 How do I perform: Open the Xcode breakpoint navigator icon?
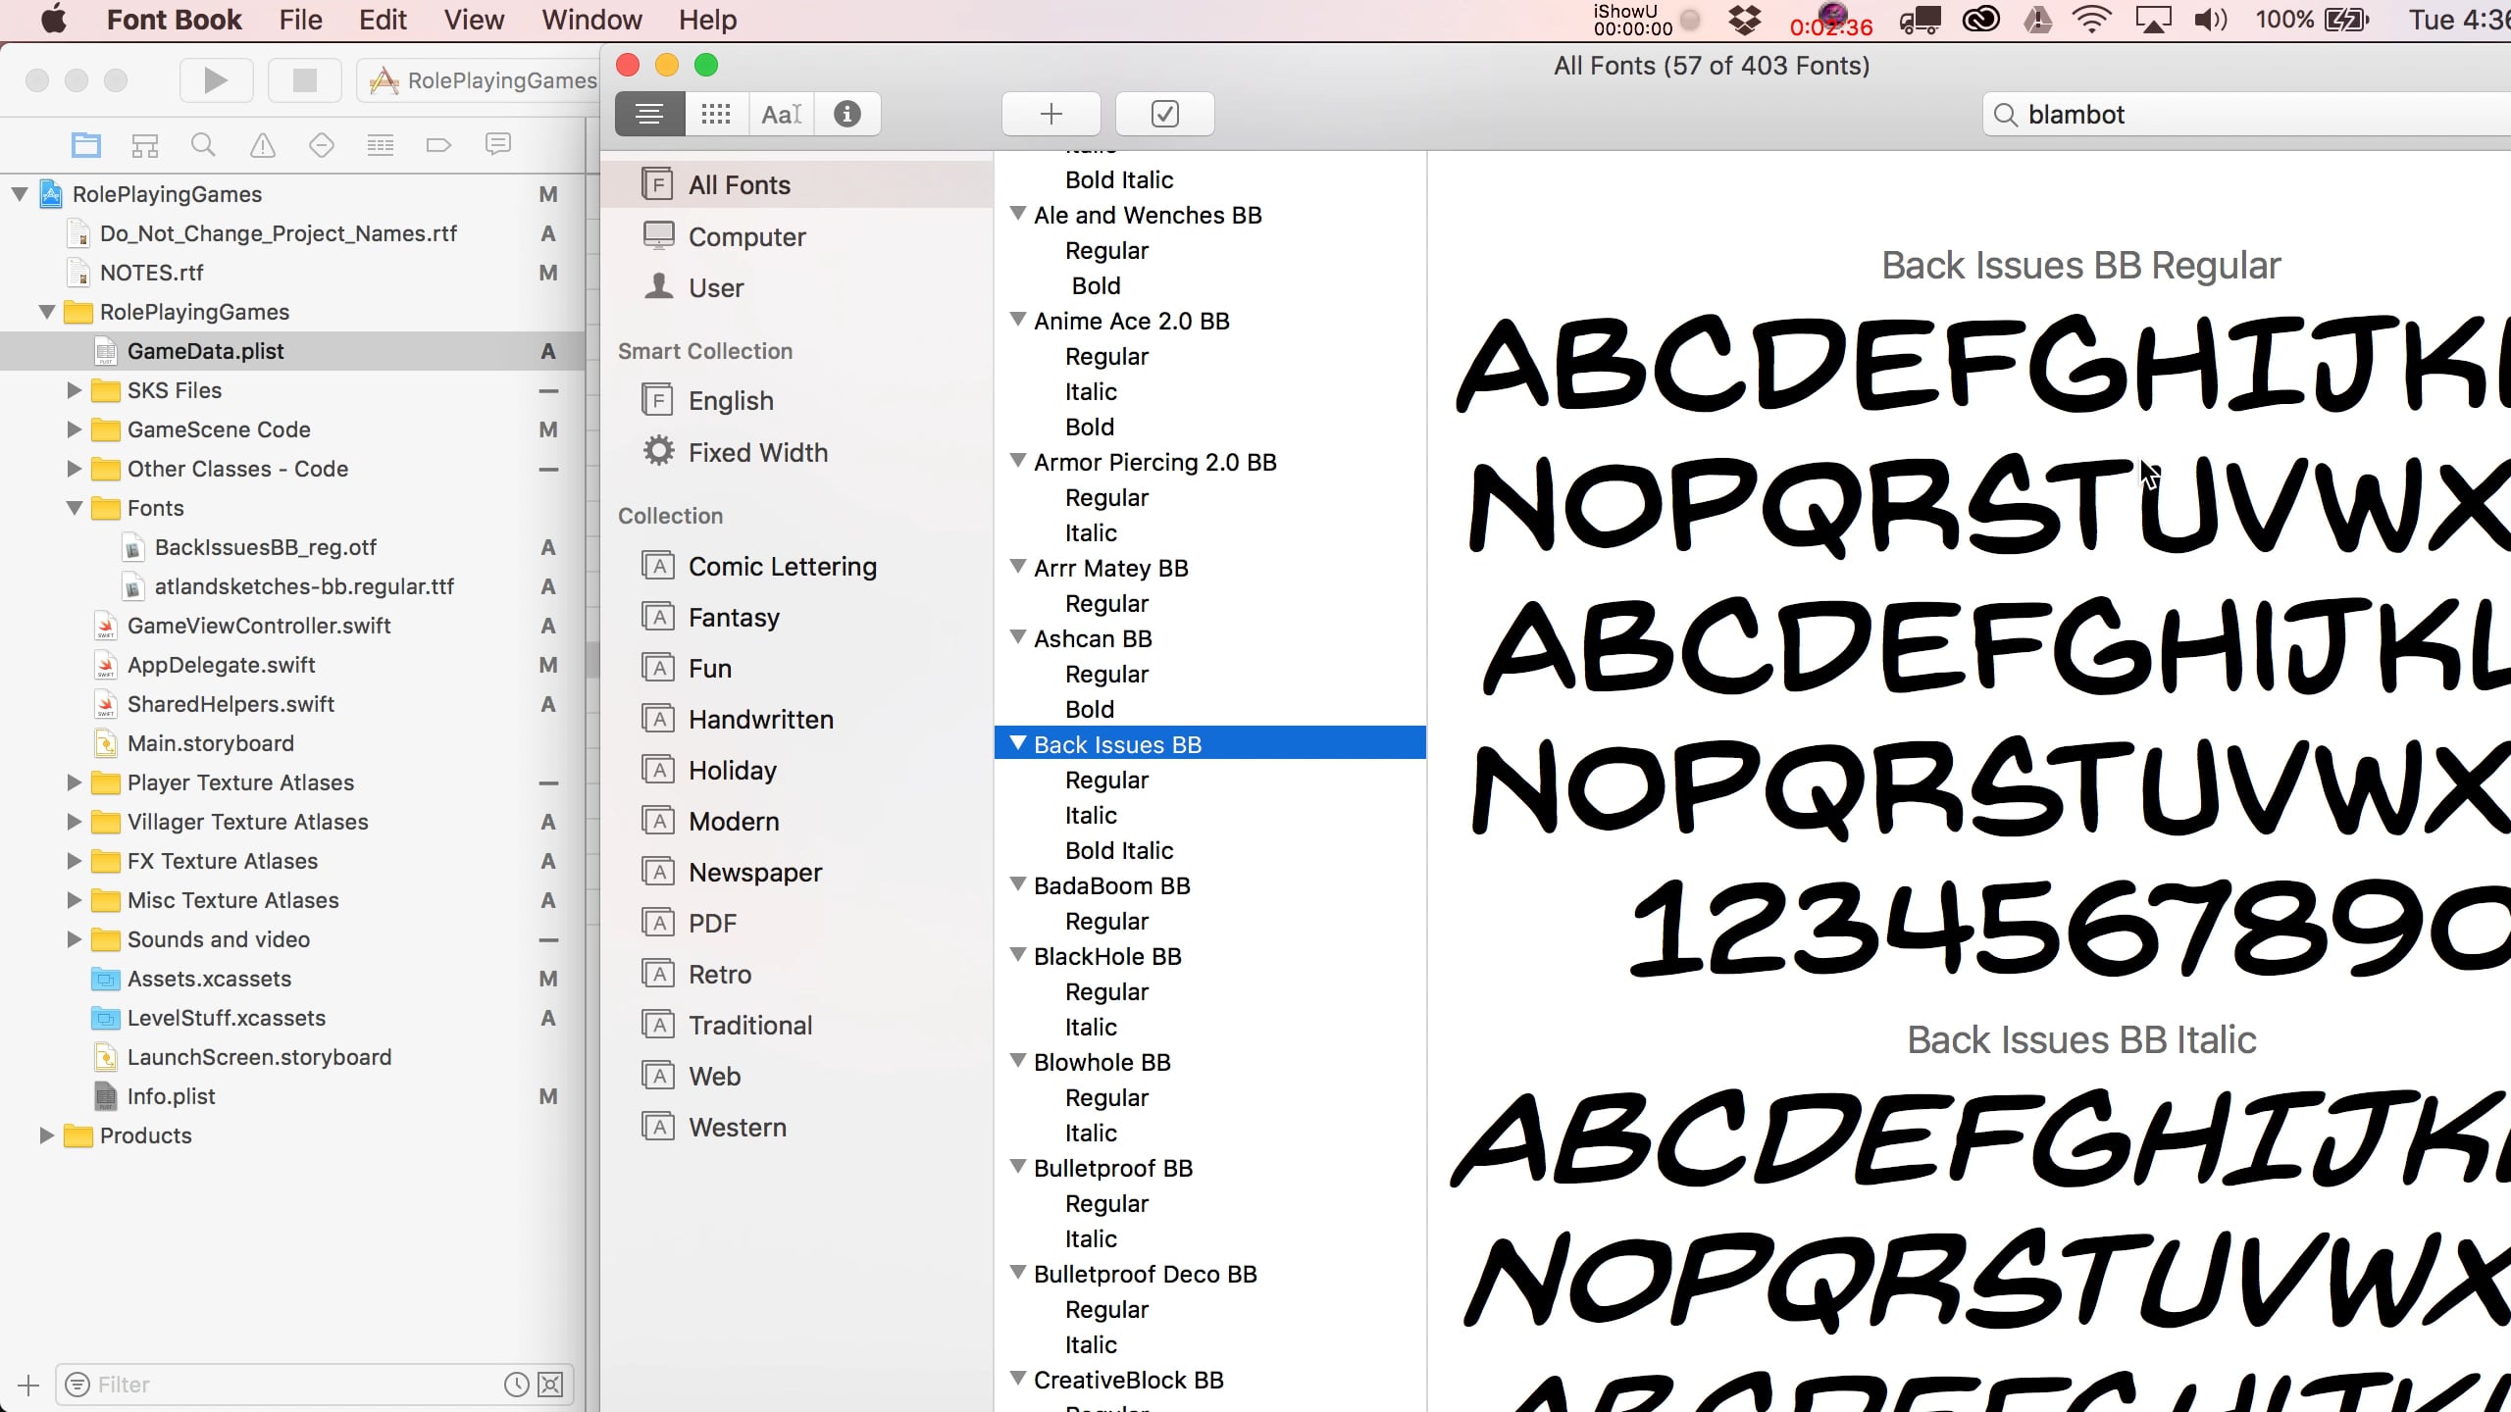tap(438, 145)
